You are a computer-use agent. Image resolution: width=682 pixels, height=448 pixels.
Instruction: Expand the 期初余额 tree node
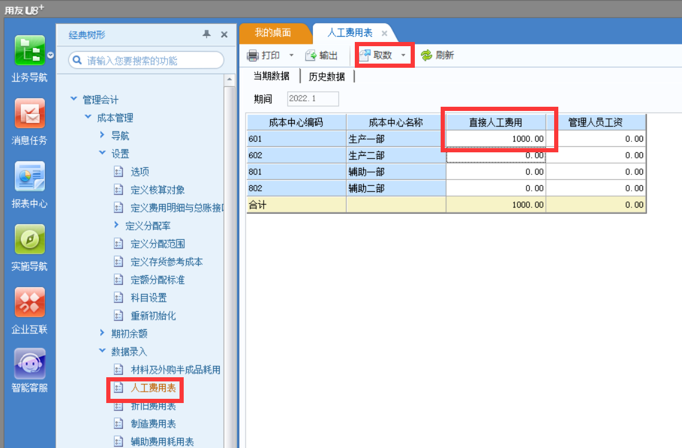pos(102,333)
